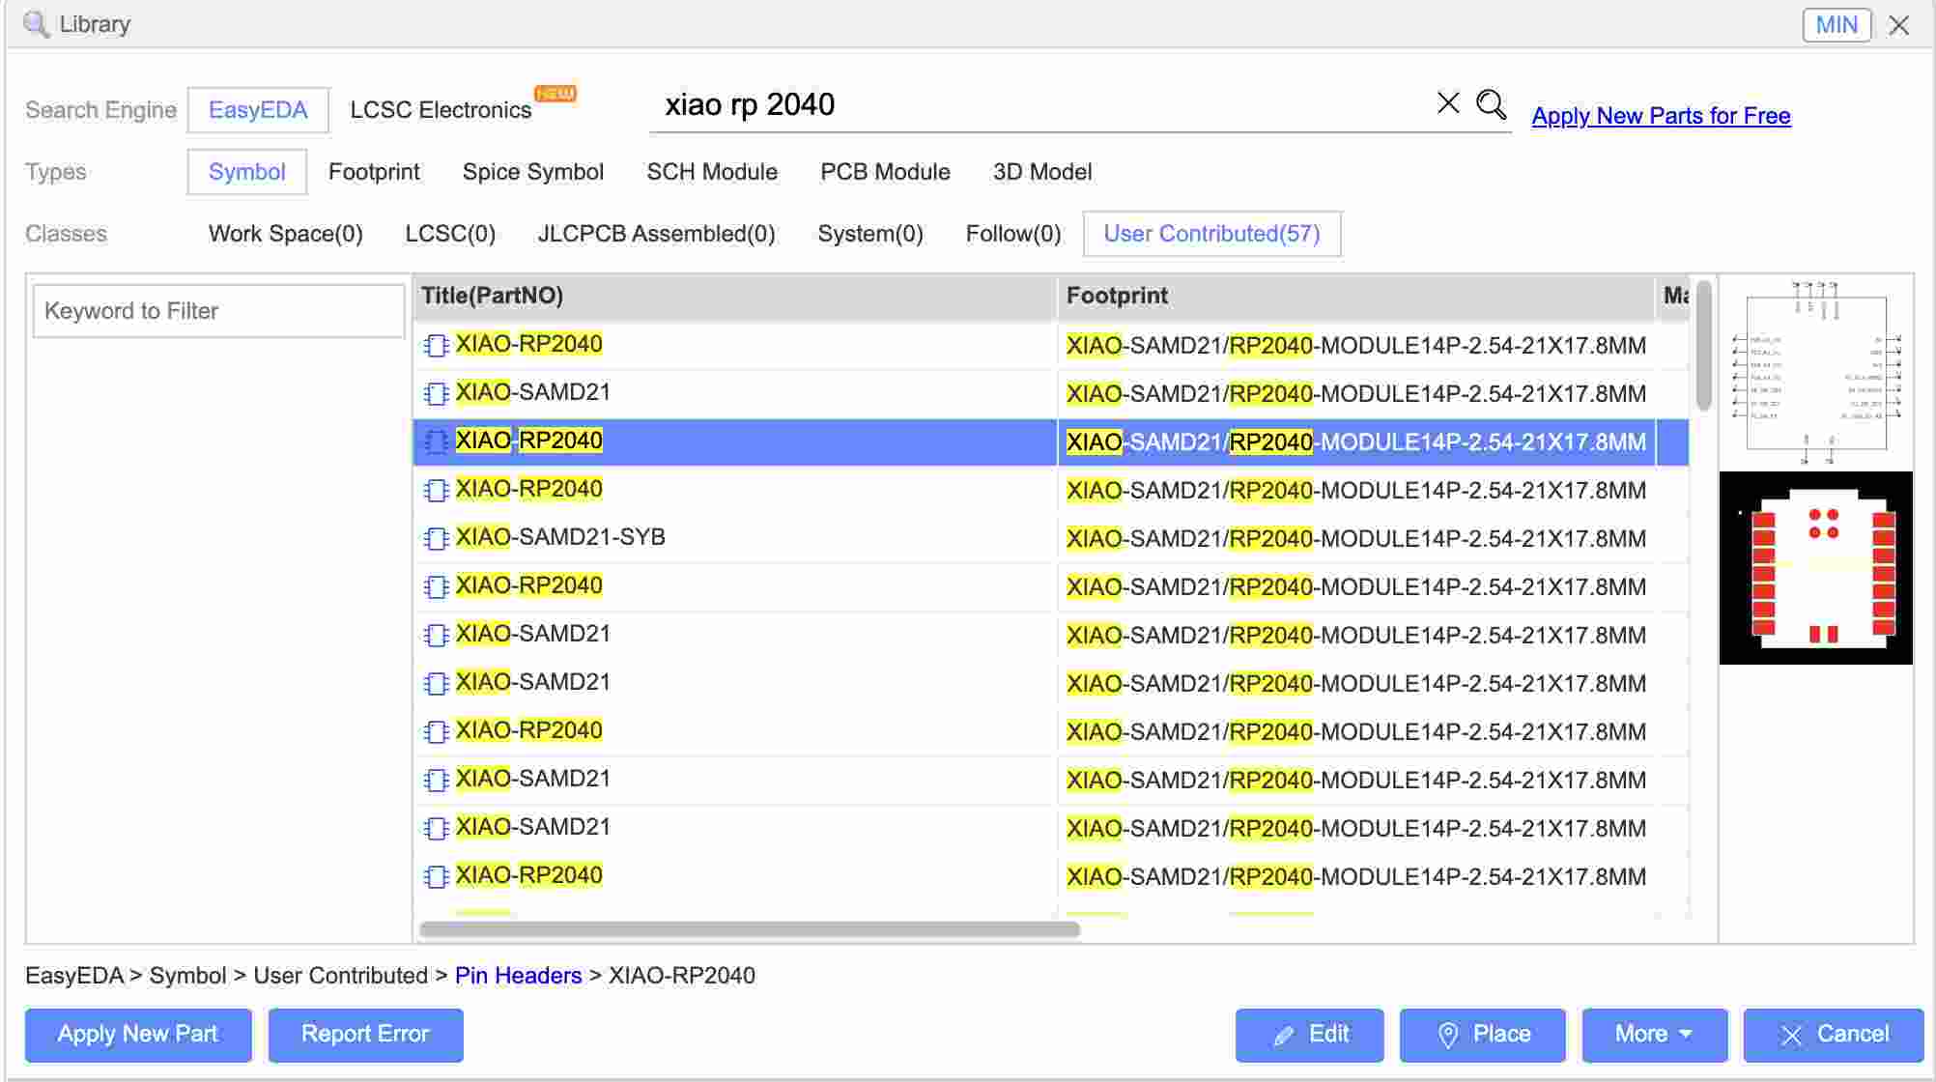
Task: Open the More dropdown menu
Action: click(1654, 1035)
